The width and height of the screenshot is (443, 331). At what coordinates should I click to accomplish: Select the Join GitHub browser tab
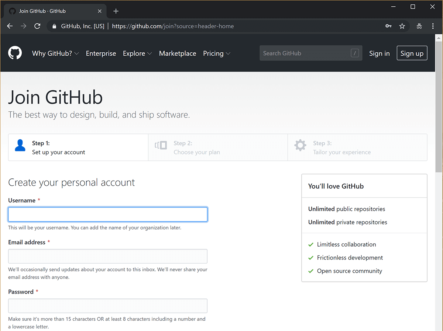(55, 11)
